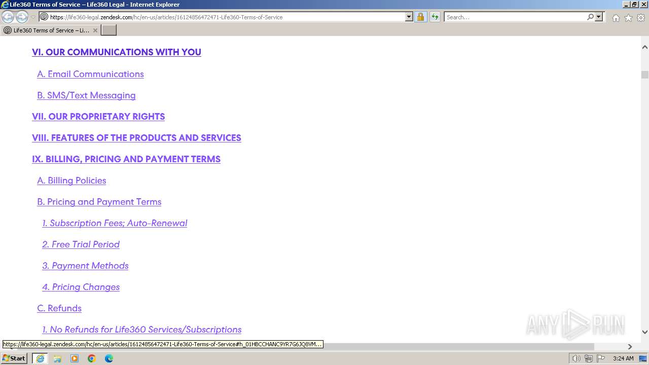Open 2. Free Trial Period link

(x=81, y=244)
